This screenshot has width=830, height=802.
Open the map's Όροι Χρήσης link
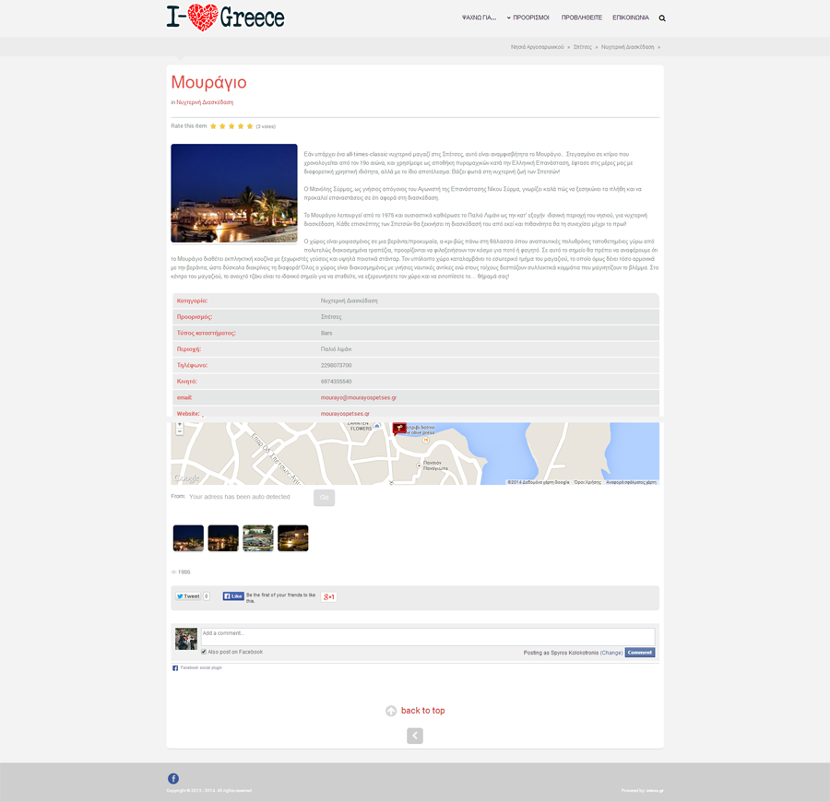tap(587, 482)
